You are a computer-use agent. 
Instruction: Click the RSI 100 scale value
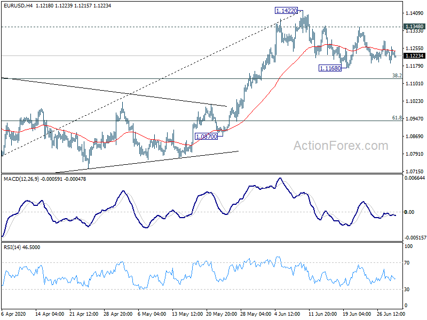409,246
